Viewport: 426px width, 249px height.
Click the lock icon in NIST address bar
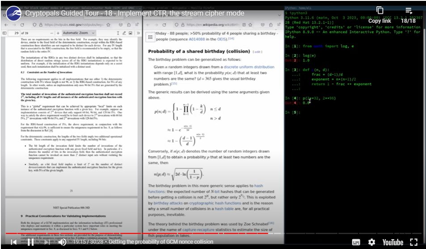41,25
